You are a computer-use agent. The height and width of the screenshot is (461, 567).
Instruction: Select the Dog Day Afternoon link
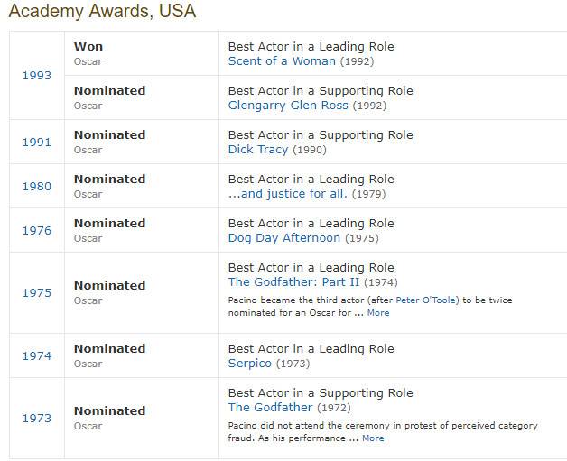click(284, 238)
